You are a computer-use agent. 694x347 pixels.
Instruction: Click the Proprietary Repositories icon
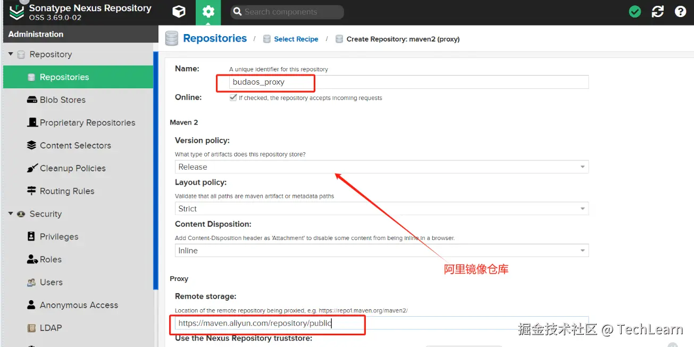click(x=32, y=122)
